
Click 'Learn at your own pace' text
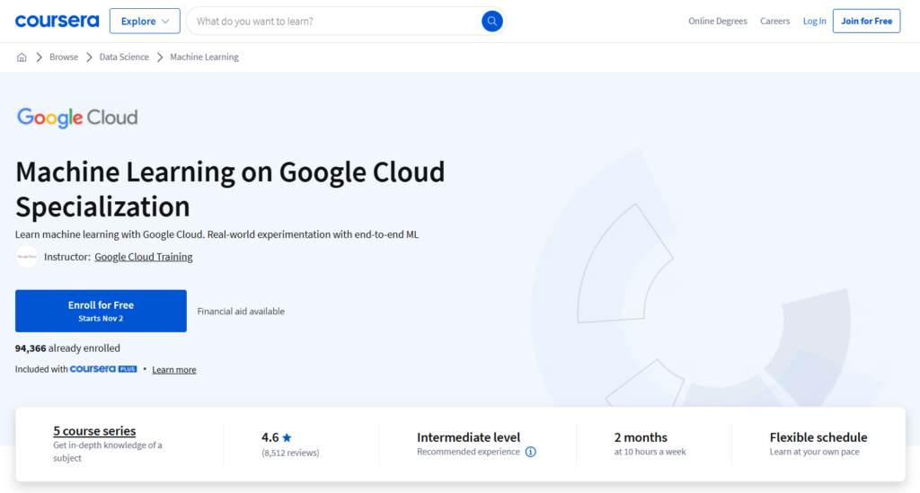(814, 452)
